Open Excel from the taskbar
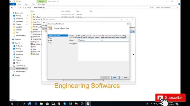190x106 pixels. pyautogui.click(x=71, y=104)
